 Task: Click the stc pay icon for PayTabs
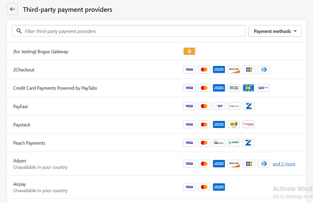click(263, 88)
